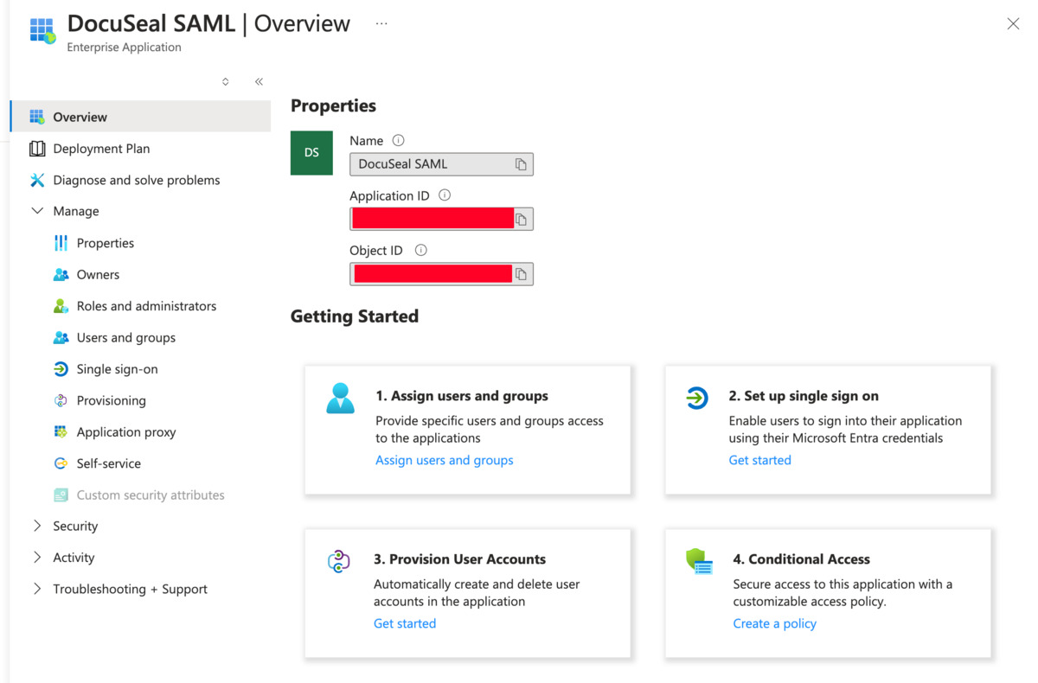1038x683 pixels.
Task: Expand the Troubleshooting + Support section
Action: [37, 589]
